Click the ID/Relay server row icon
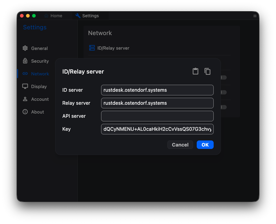The height and width of the screenshot is (224, 276). (x=92, y=48)
